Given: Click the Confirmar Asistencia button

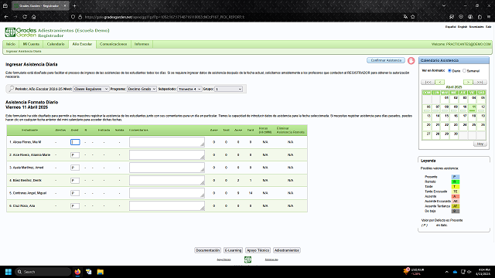Looking at the screenshot, I should (386, 60).
